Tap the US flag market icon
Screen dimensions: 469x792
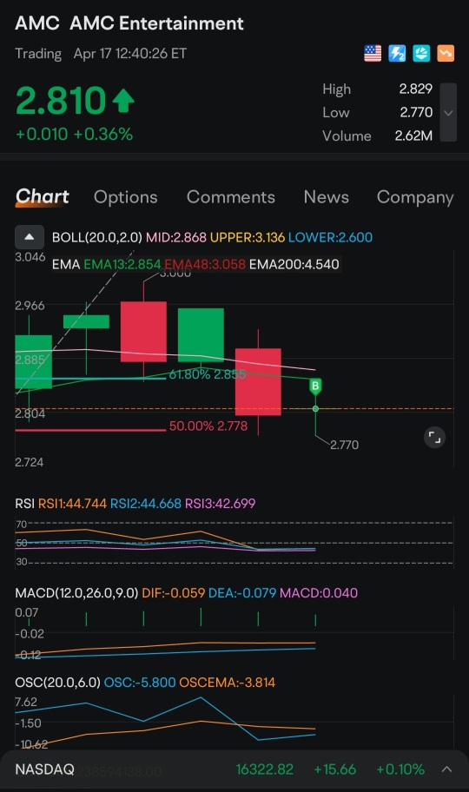click(x=373, y=53)
